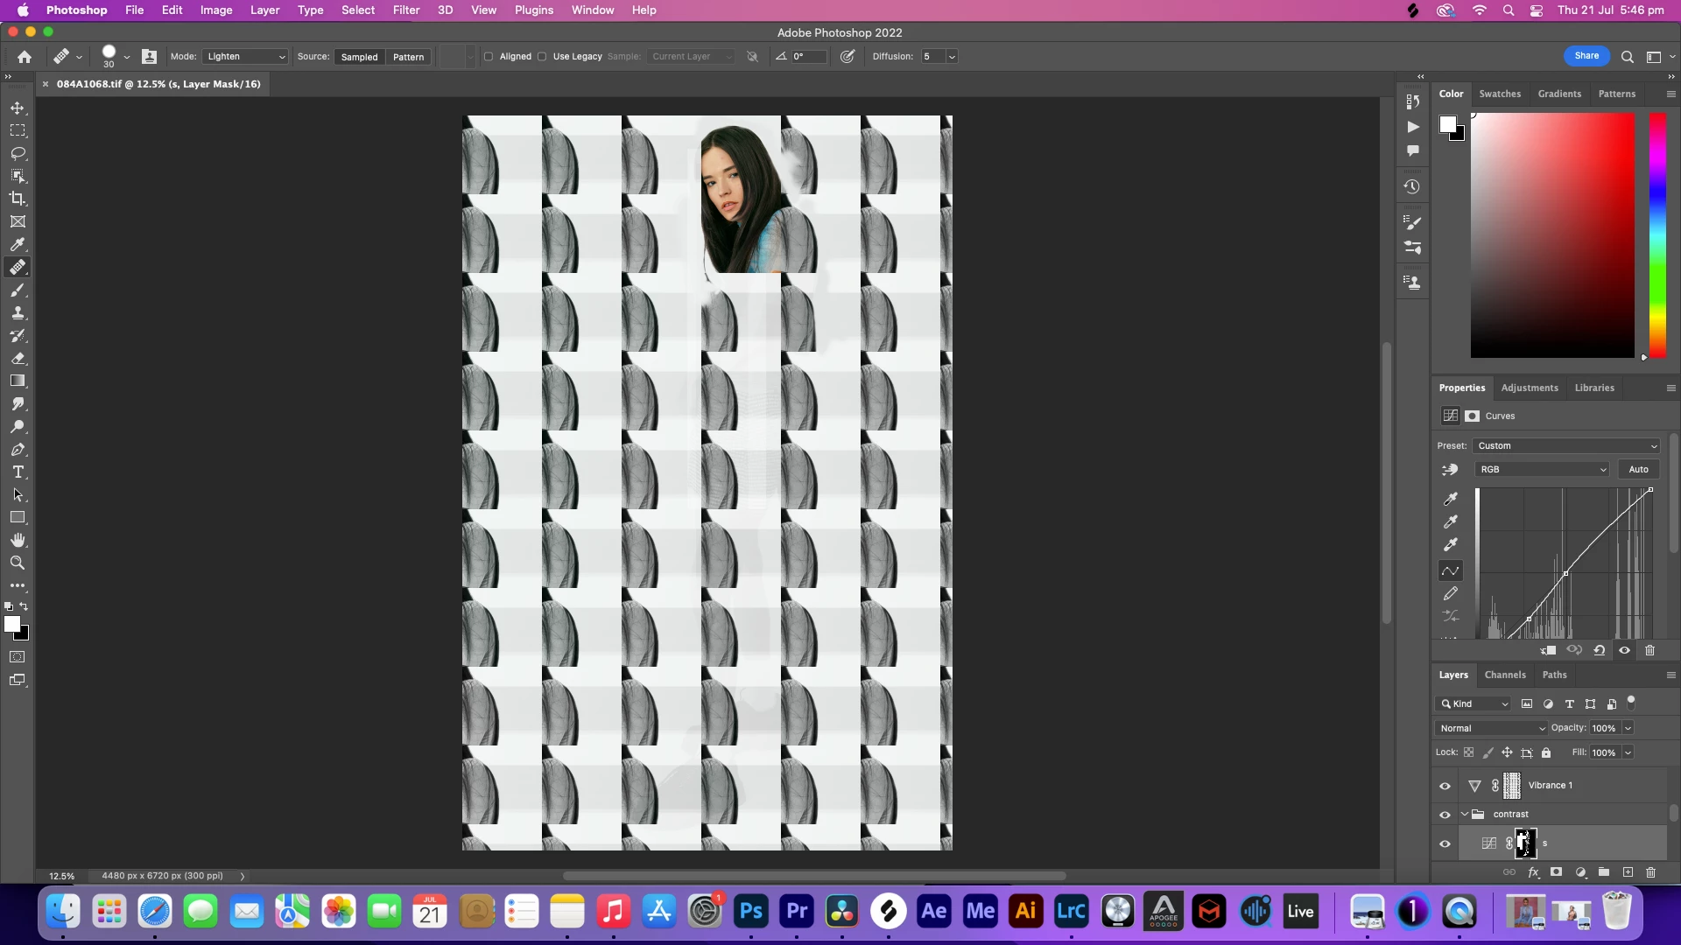The image size is (1681, 945).
Task: Select the Crop tool
Action: point(18,199)
